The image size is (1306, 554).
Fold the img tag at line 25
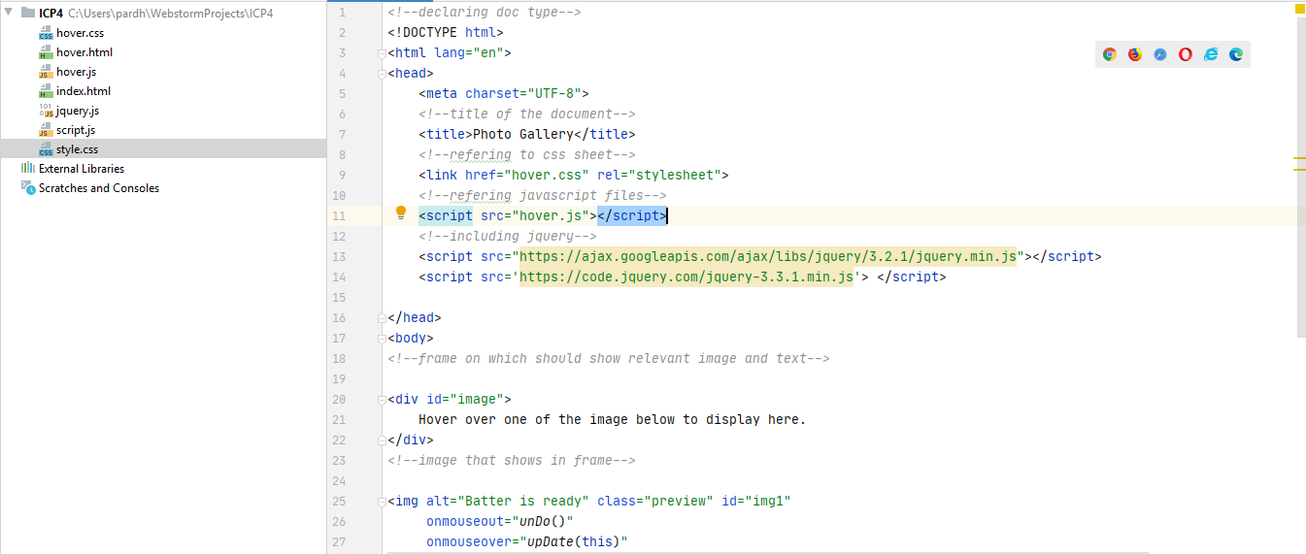click(x=382, y=501)
